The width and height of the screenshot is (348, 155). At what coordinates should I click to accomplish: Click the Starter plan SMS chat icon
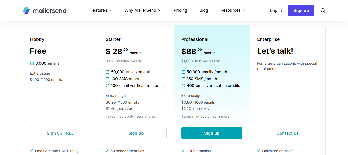point(108,79)
